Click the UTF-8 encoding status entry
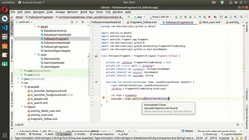Viewport: 249px width, 140px height. pos(213,138)
